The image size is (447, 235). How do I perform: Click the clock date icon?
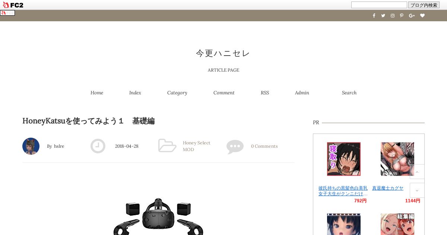pyautogui.click(x=98, y=146)
